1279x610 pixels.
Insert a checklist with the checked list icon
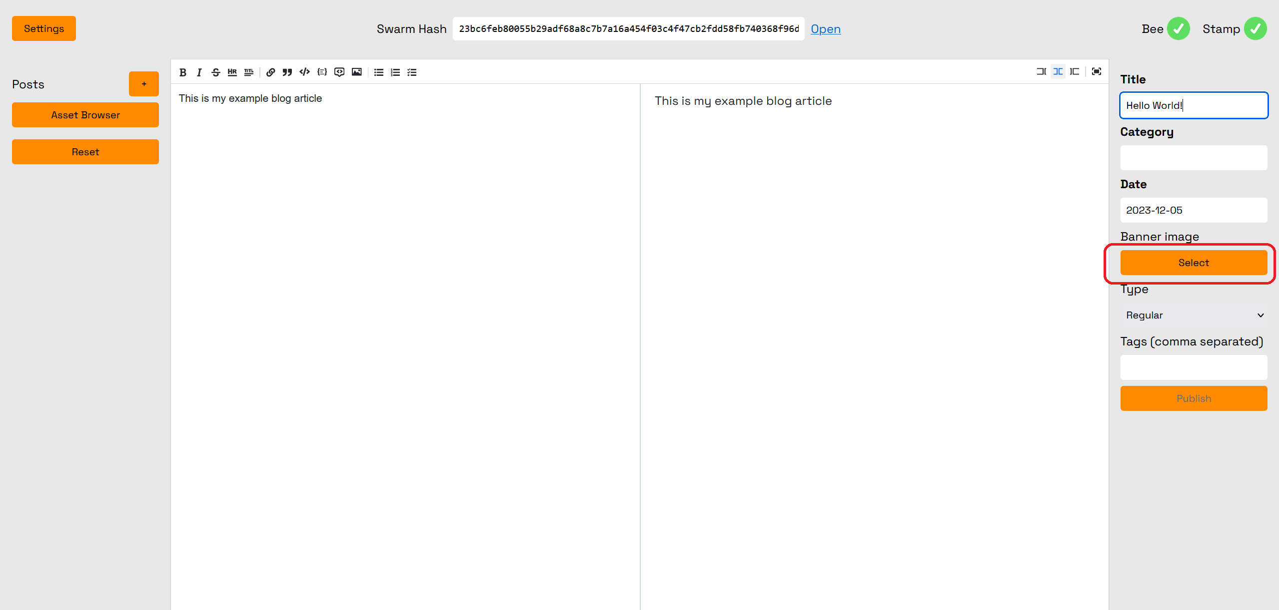pyautogui.click(x=412, y=72)
